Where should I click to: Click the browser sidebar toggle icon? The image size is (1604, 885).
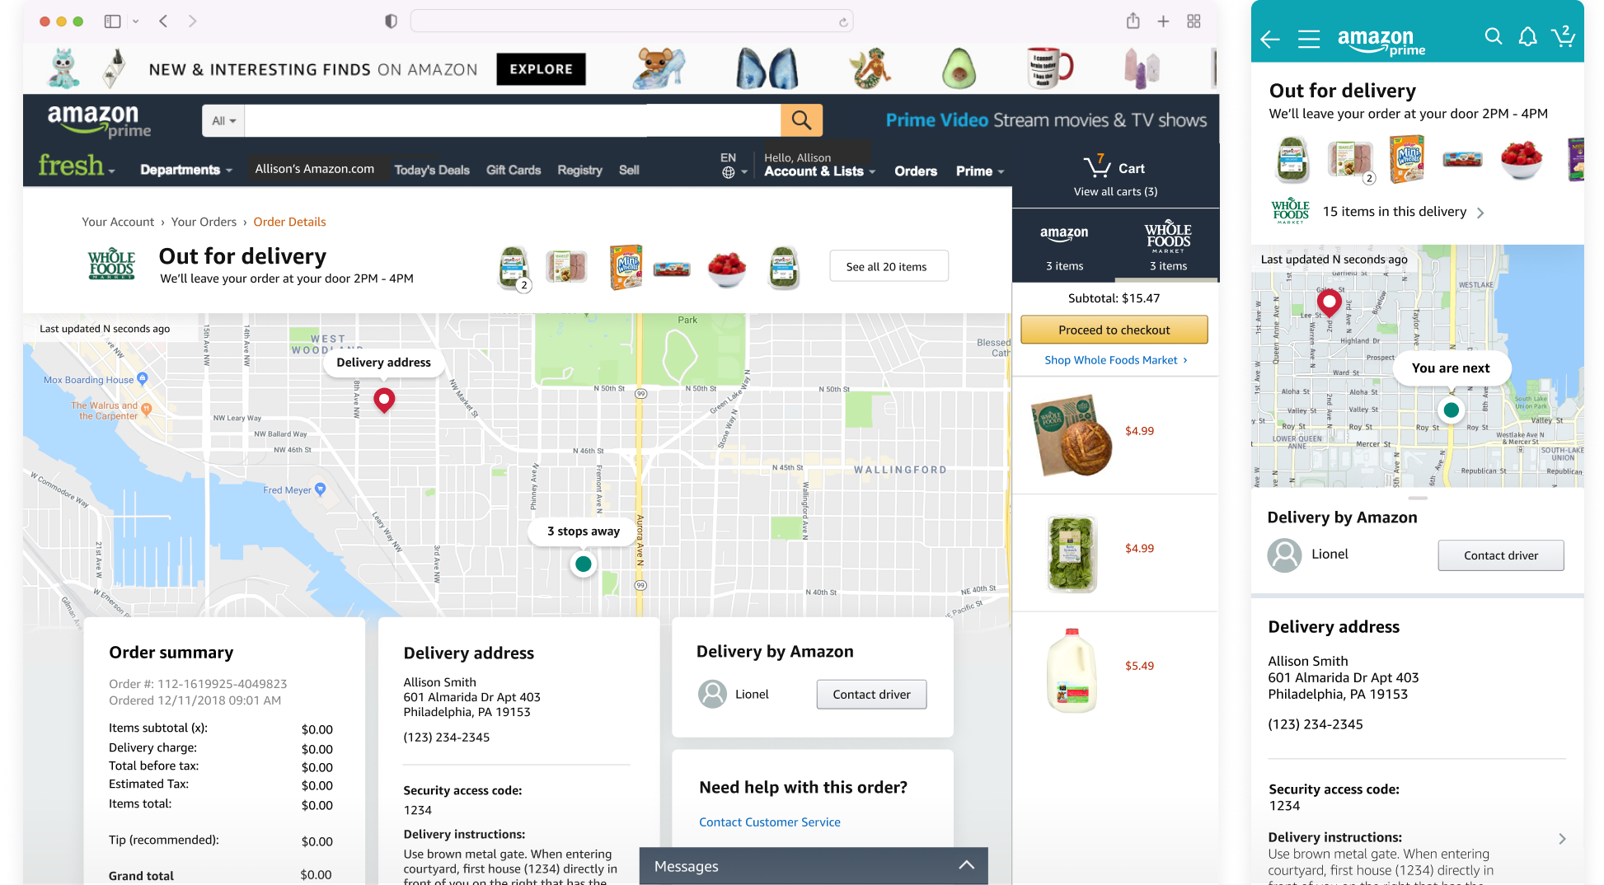click(112, 21)
